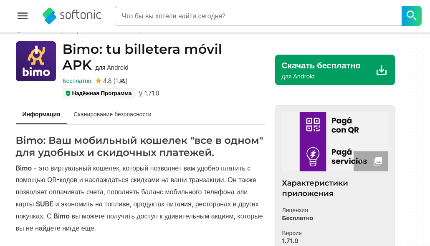Select the Информация tab

coord(41,114)
